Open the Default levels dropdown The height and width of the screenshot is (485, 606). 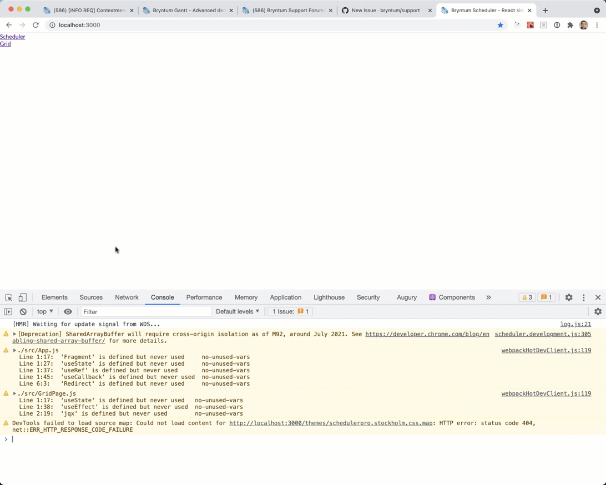[238, 311]
